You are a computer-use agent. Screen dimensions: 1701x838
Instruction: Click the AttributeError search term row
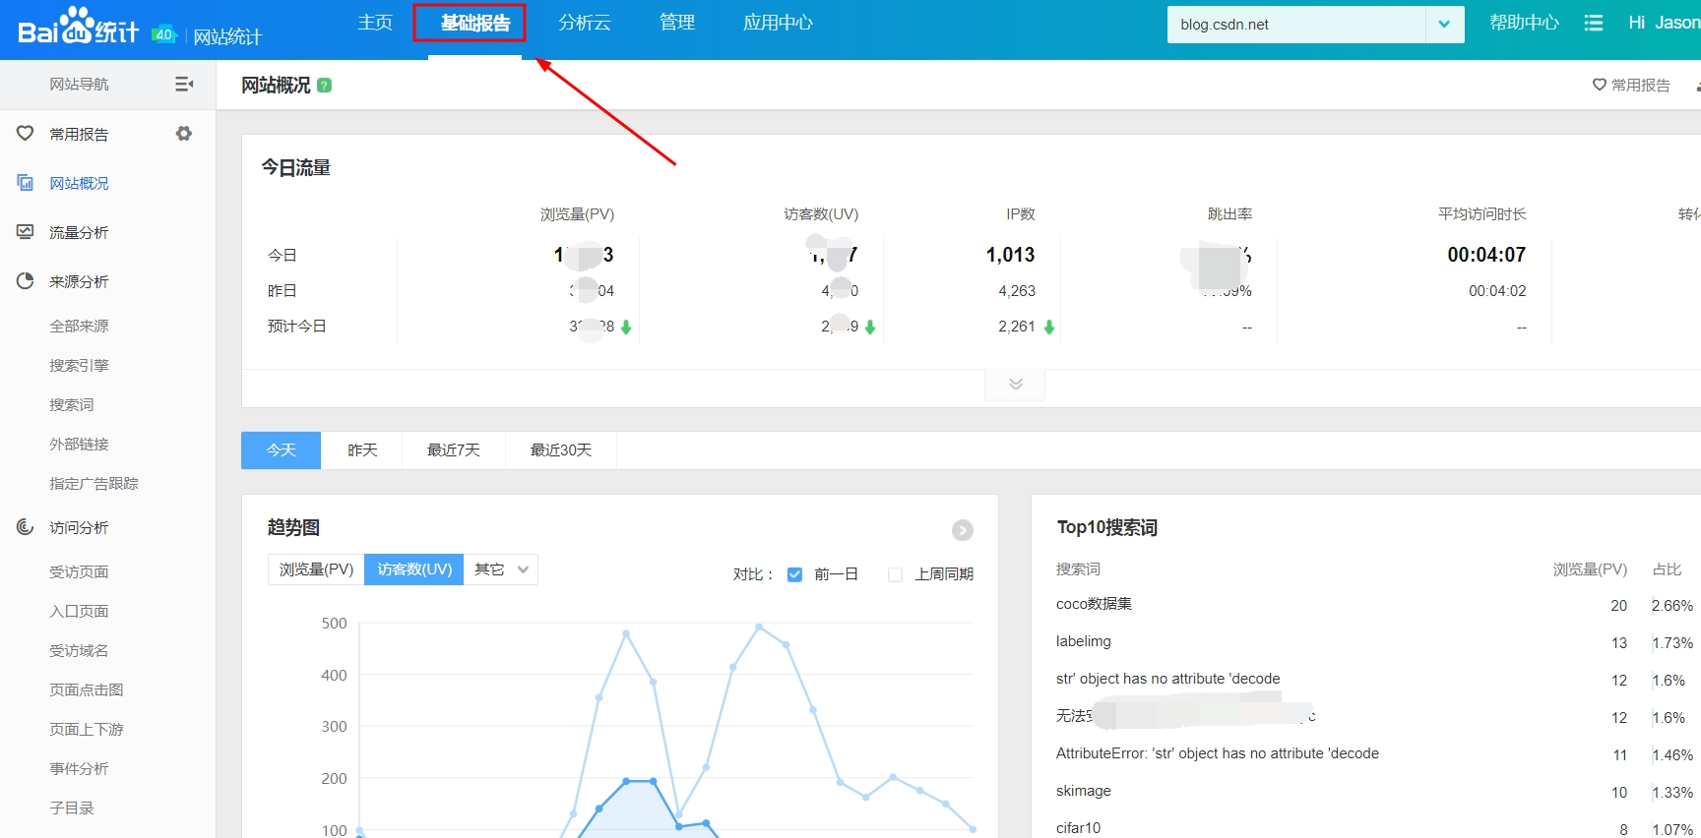coord(1218,753)
